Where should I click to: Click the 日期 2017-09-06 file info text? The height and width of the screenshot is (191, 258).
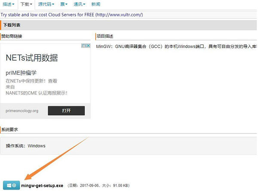click(98, 185)
